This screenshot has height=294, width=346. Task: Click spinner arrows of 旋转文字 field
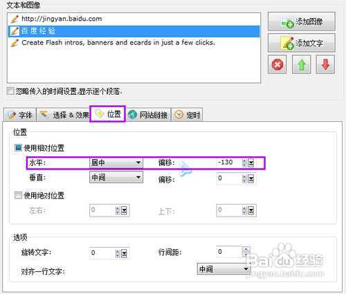pos(118,253)
